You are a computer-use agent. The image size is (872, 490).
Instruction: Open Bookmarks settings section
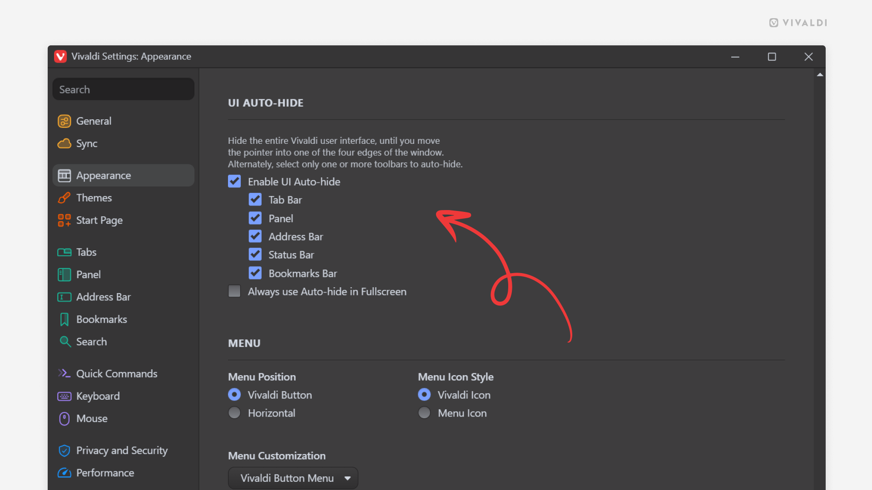(x=124, y=319)
